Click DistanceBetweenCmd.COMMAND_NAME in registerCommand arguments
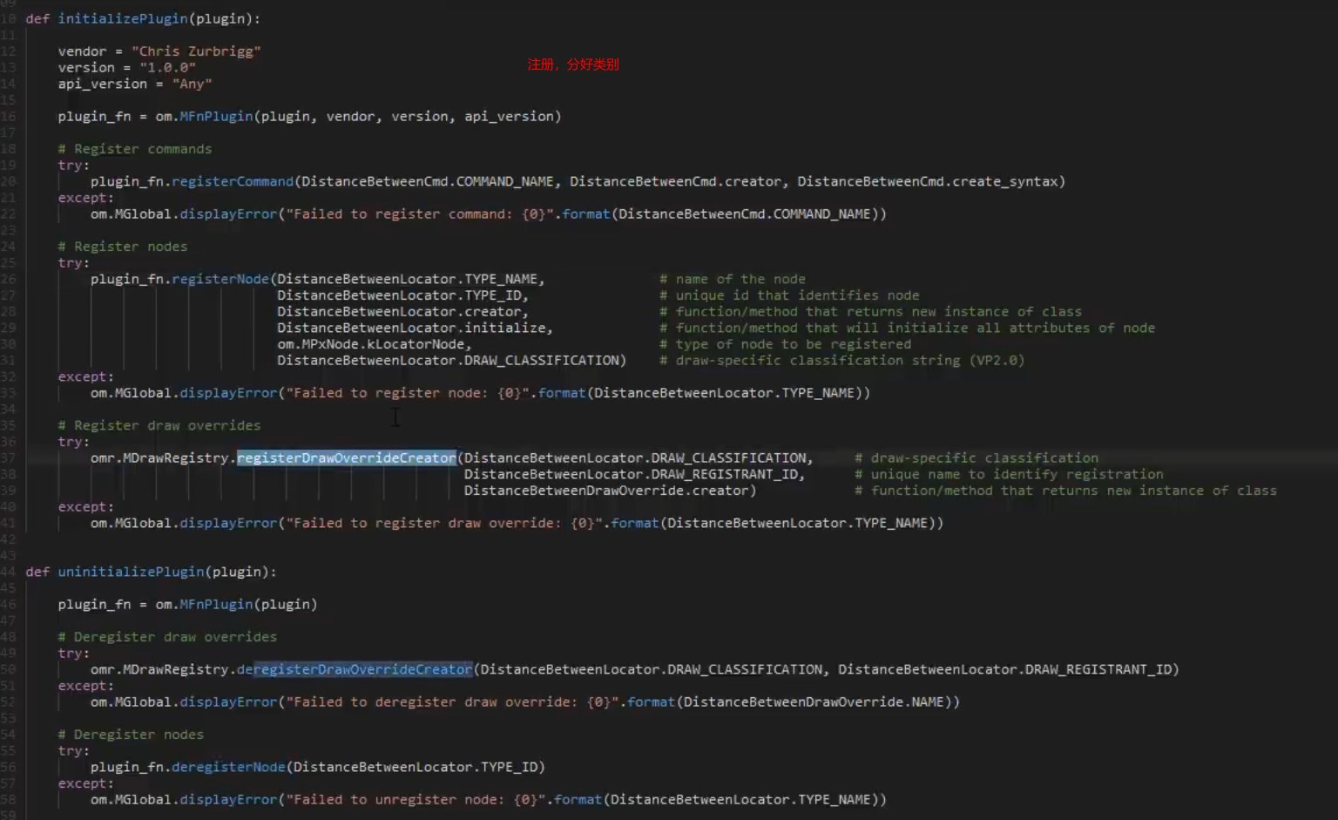Viewport: 1338px width, 820px height. pyautogui.click(x=428, y=181)
